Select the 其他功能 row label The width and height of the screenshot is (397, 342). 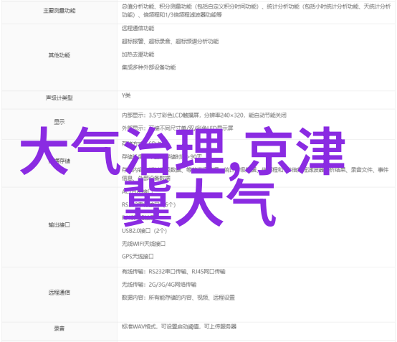point(59,55)
